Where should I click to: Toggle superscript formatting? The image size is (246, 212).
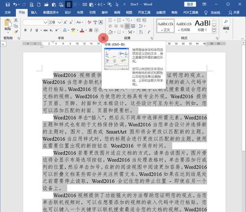tap(57, 30)
